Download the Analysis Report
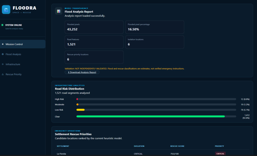The width and height of the screenshot is (257, 156). tap(82, 72)
